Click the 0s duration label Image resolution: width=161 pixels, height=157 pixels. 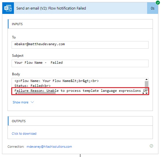[153, 8]
